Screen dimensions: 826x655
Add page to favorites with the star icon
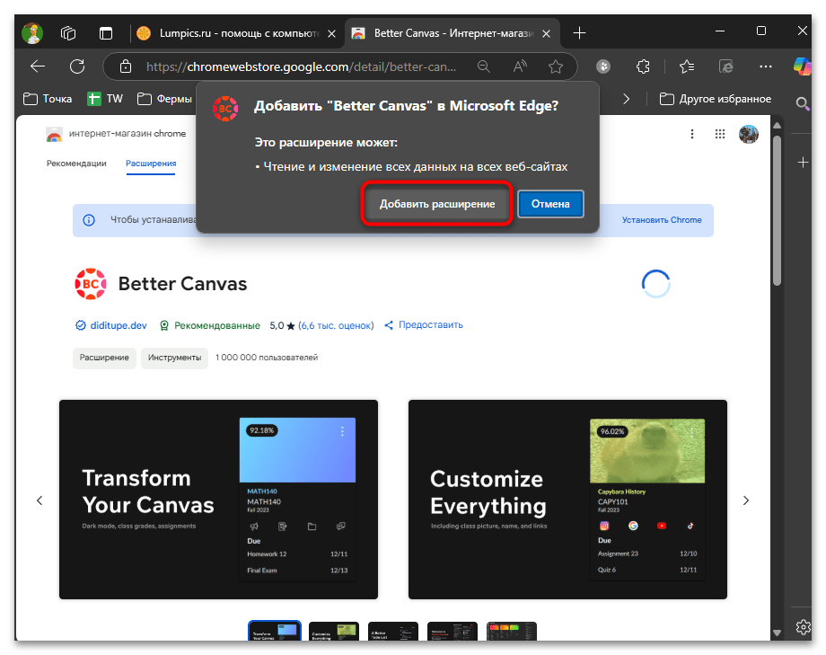pyautogui.click(x=555, y=66)
